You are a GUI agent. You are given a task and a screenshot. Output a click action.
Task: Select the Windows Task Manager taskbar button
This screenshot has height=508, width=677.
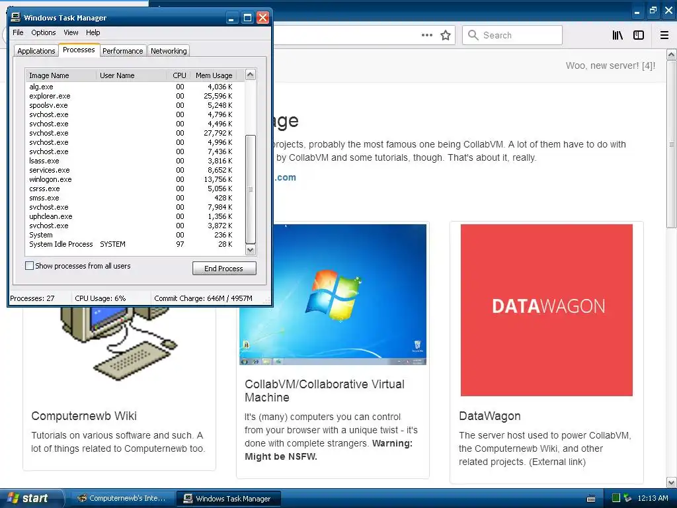point(229,499)
